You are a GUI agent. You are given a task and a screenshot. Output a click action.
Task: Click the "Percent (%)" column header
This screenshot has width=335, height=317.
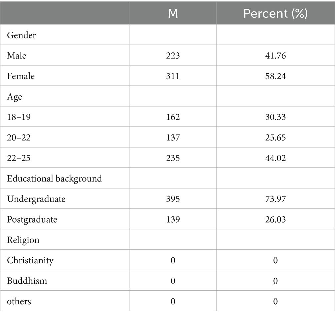point(275,14)
